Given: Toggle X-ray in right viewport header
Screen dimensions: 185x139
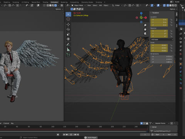Looking at the screenshot, I should click(x=164, y=5).
